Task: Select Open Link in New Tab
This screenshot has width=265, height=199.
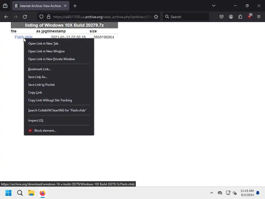Action: pos(59,44)
